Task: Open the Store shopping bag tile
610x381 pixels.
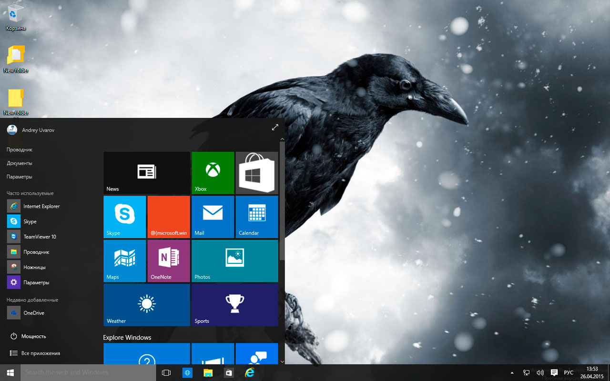Action: point(257,173)
